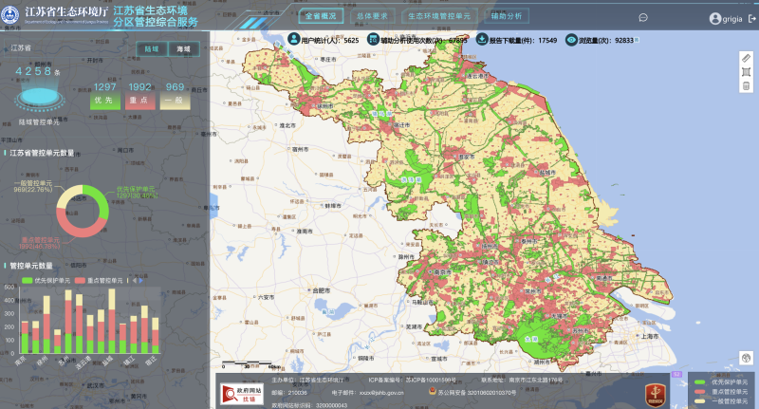Viewport: 759px width, 409px height.
Task: Click the logout icon beside grigia
Action: pyautogui.click(x=751, y=18)
